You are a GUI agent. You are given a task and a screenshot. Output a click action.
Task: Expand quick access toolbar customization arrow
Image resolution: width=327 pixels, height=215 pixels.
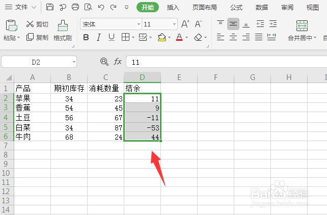(126, 8)
